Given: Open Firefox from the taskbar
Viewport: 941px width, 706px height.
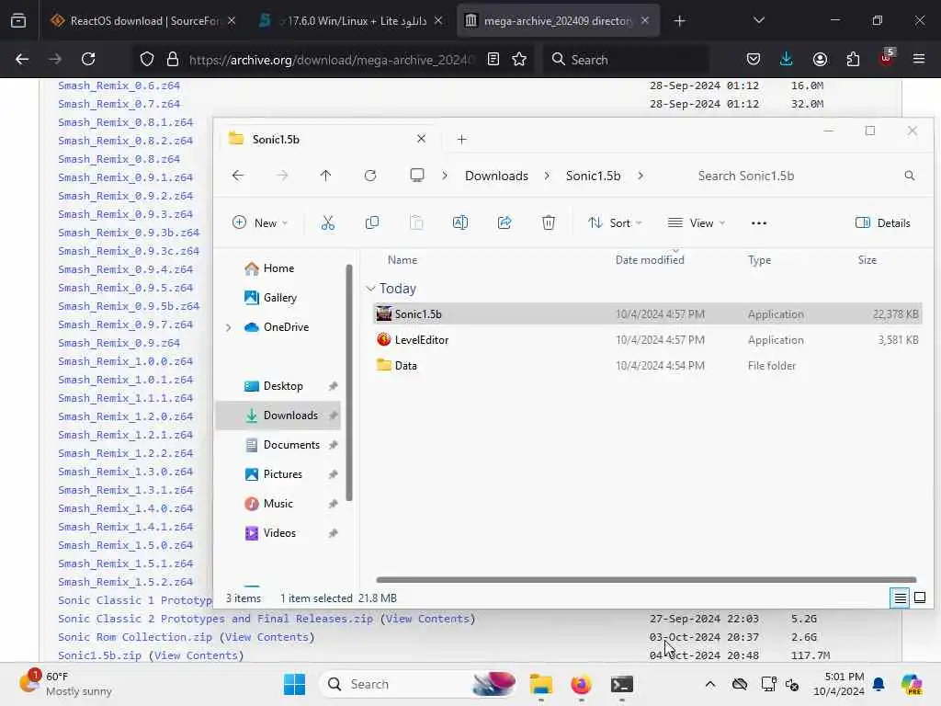Looking at the screenshot, I should click(x=581, y=684).
